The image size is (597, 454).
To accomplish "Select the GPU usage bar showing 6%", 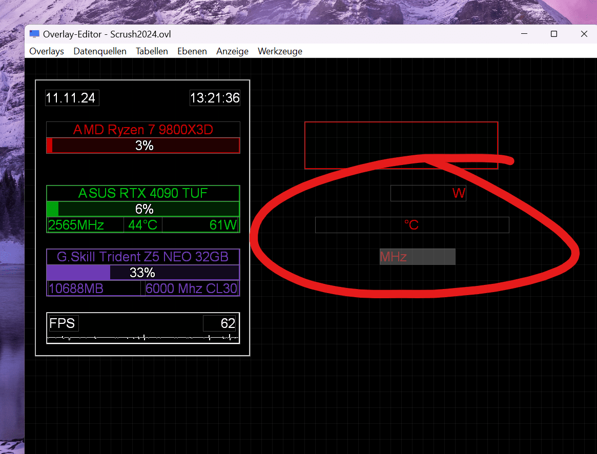I will pos(143,209).
